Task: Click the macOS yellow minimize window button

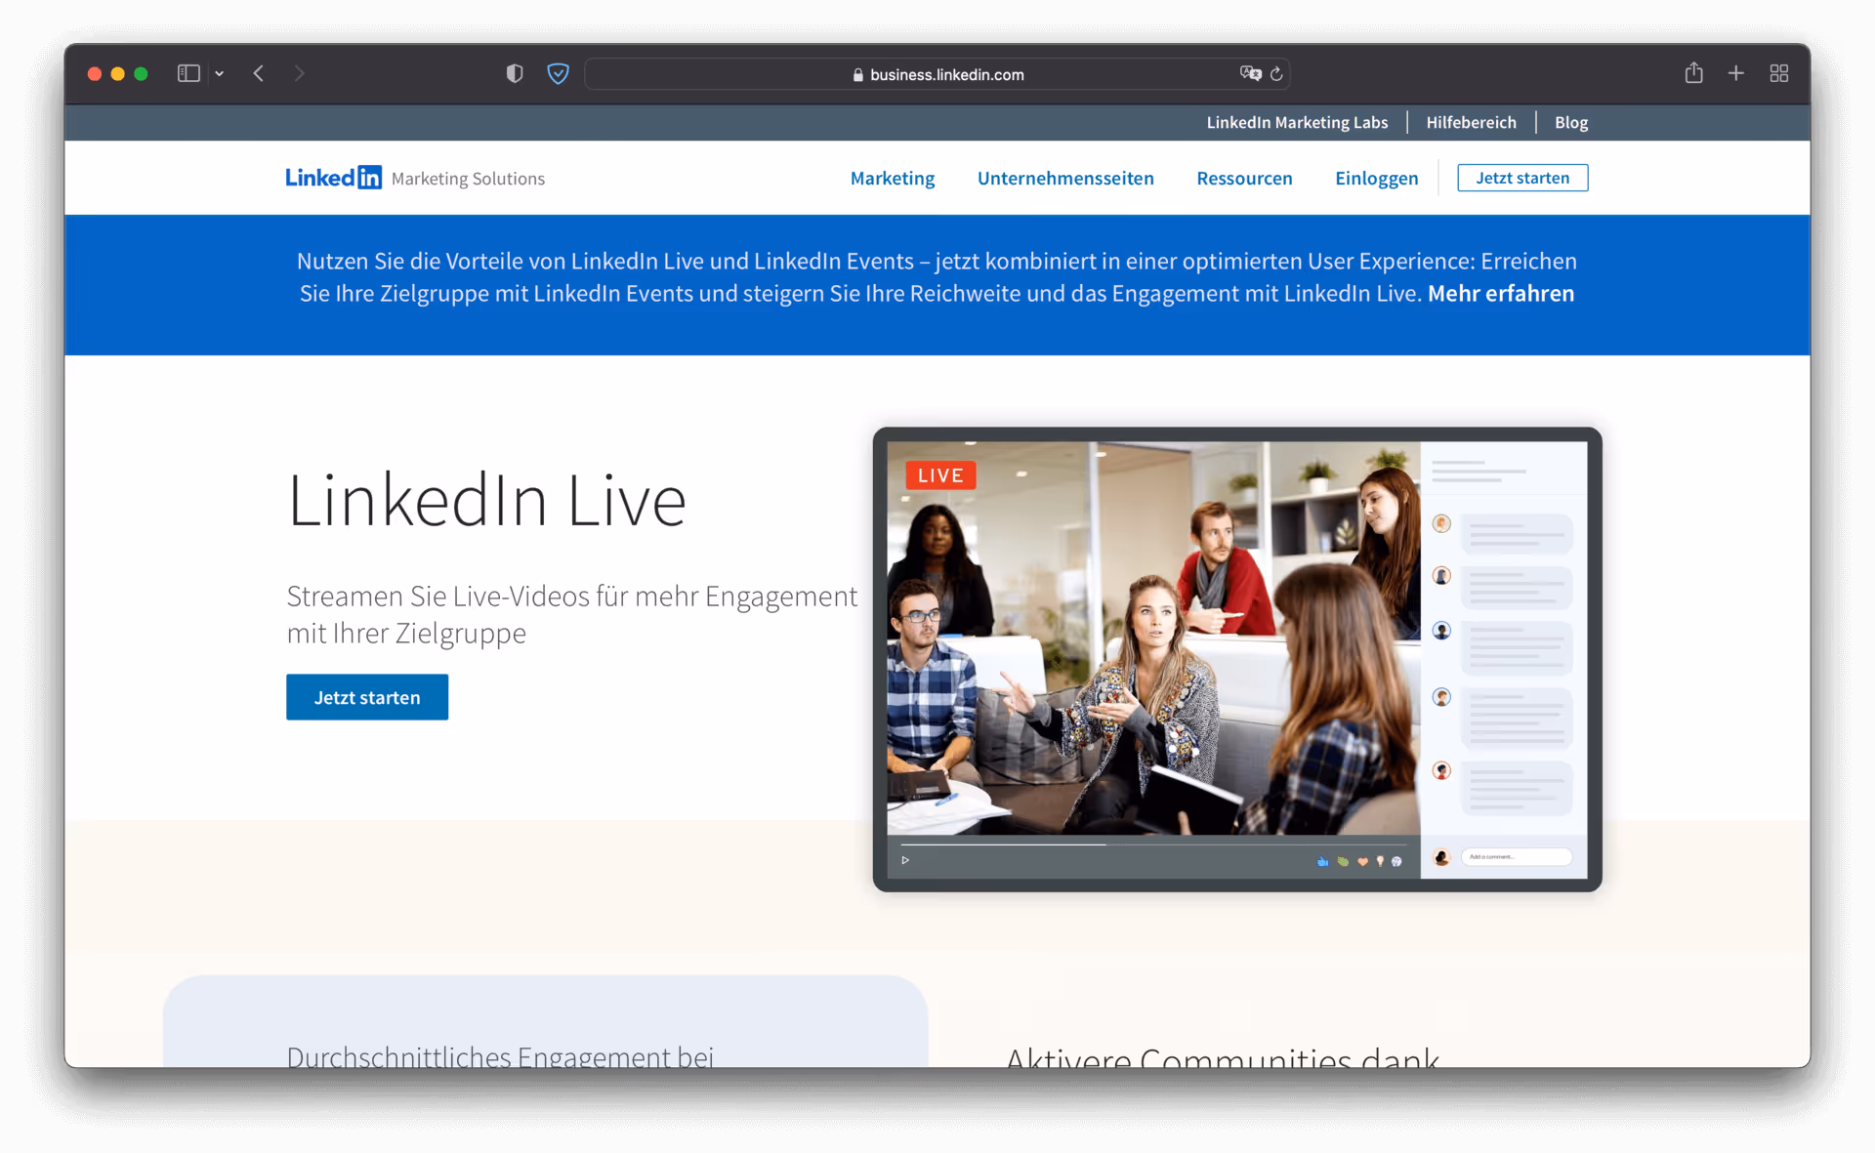Action: (x=117, y=73)
